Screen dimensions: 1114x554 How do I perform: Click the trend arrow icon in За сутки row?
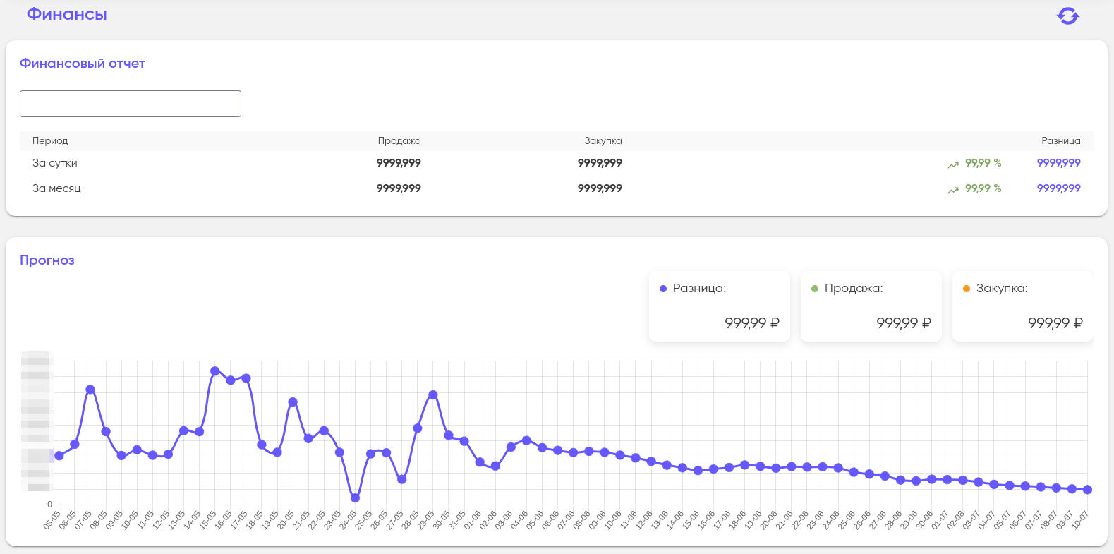tap(953, 164)
